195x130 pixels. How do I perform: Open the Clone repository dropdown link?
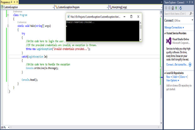click(183, 77)
